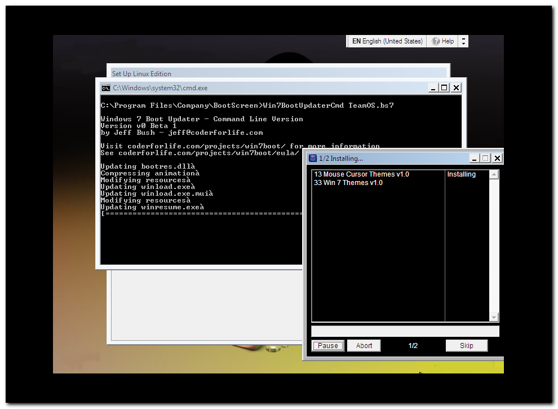The height and width of the screenshot is (409, 558).
Task: Click the cmd progress bar line
Action: 202,213
